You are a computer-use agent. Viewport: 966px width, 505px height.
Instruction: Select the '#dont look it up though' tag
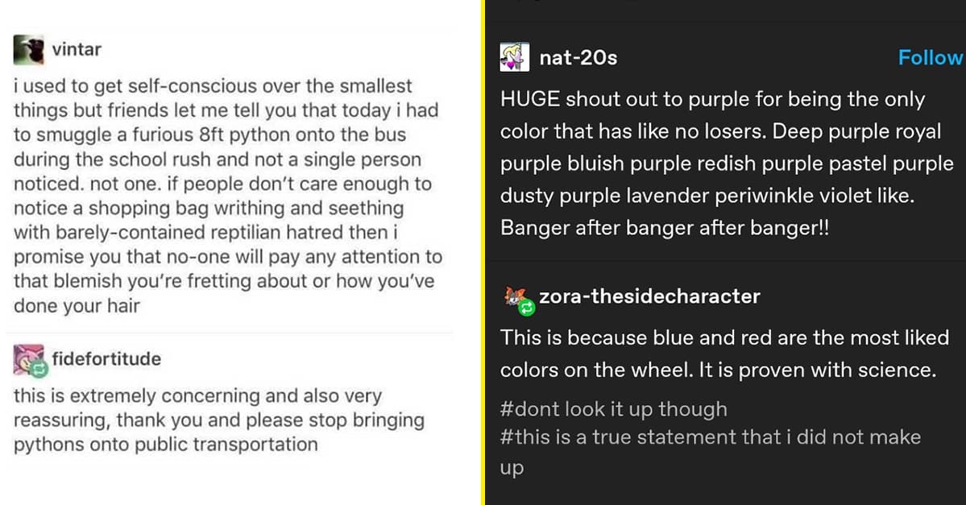tap(613, 409)
